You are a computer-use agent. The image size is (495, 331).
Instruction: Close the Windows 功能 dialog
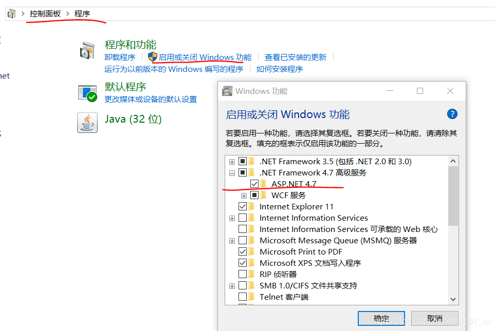450,91
